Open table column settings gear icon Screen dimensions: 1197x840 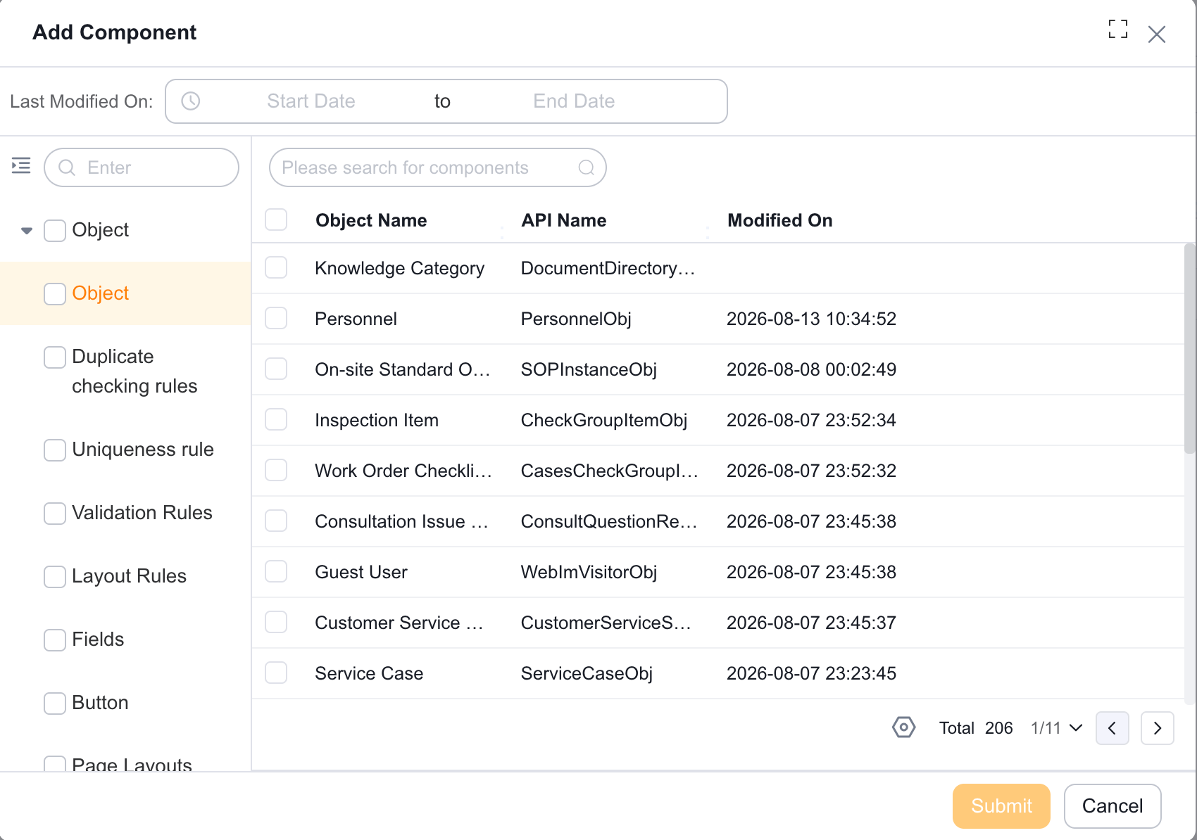[x=903, y=727]
